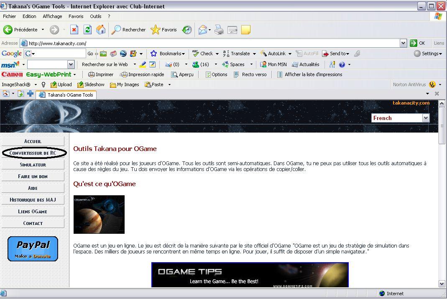Expand Google toolbar Settings dropdown

(428, 54)
